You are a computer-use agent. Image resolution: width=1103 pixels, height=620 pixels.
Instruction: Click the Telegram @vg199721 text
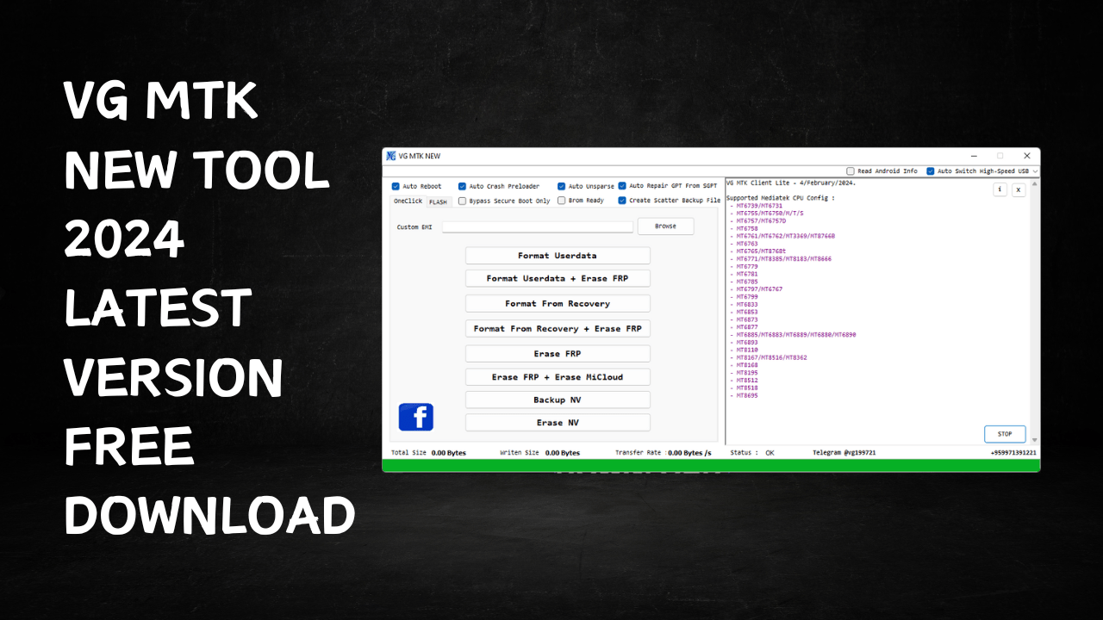coord(844,452)
